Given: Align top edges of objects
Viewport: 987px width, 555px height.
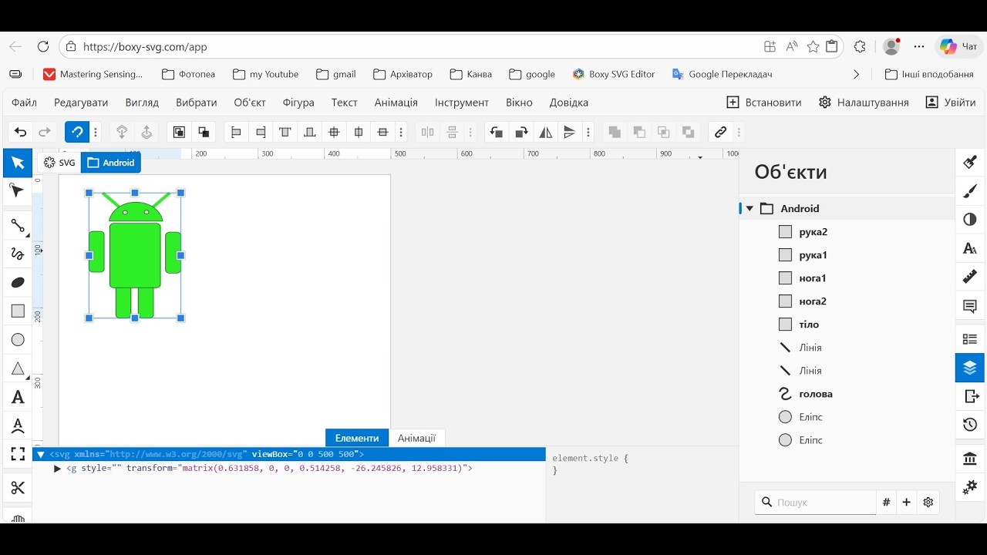Looking at the screenshot, I should (x=285, y=133).
